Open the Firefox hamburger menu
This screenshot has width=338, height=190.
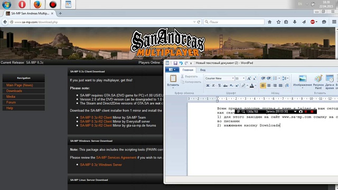coord(334,22)
